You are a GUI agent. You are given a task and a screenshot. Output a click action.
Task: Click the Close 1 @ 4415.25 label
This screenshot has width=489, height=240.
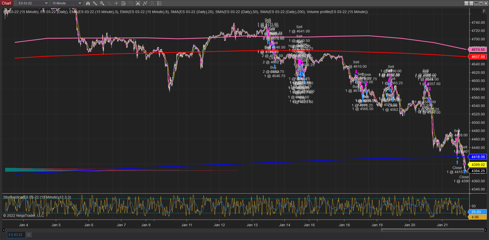coord(458,170)
